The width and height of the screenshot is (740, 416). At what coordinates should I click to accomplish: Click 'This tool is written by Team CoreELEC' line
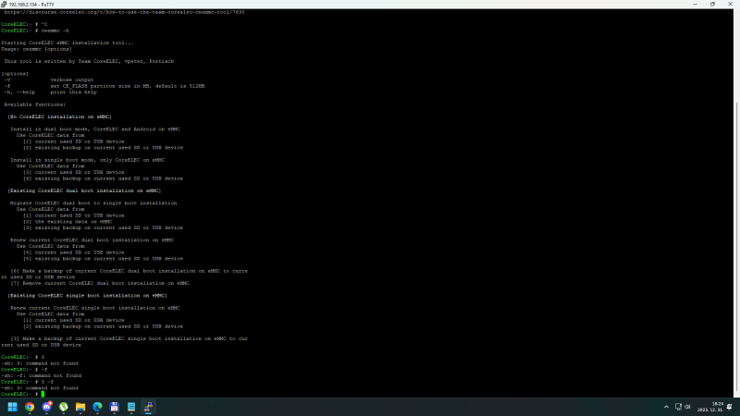click(89, 61)
